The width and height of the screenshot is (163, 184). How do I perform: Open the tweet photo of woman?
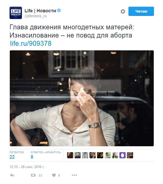coord(82,98)
